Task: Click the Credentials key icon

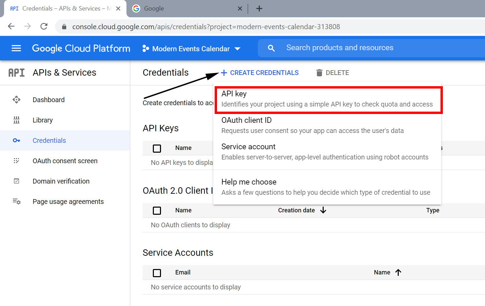Action: tap(16, 140)
